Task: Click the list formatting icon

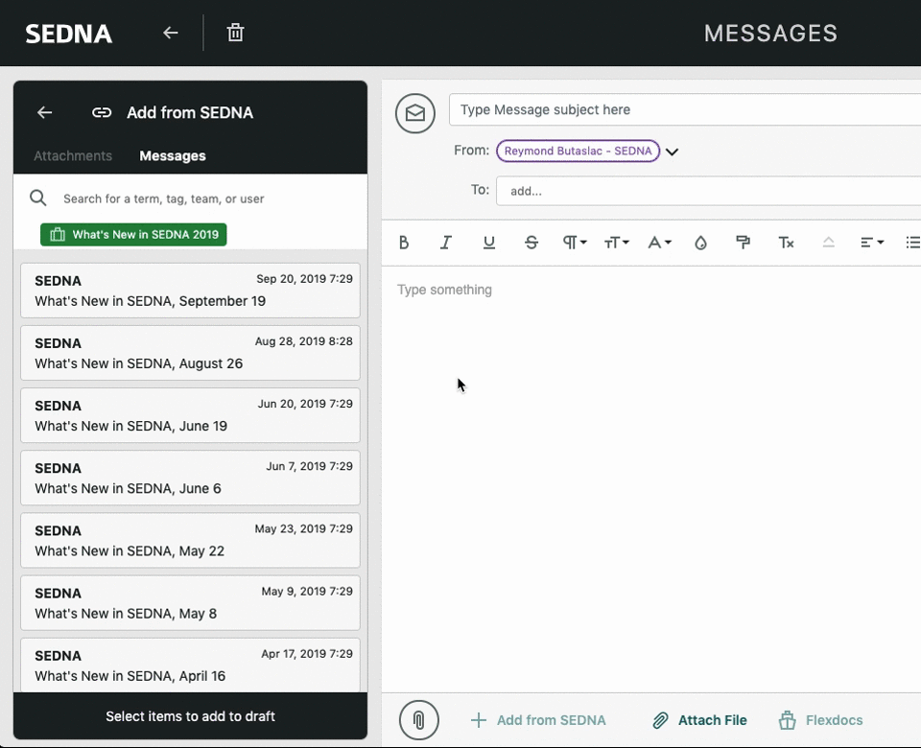Action: pos(912,243)
